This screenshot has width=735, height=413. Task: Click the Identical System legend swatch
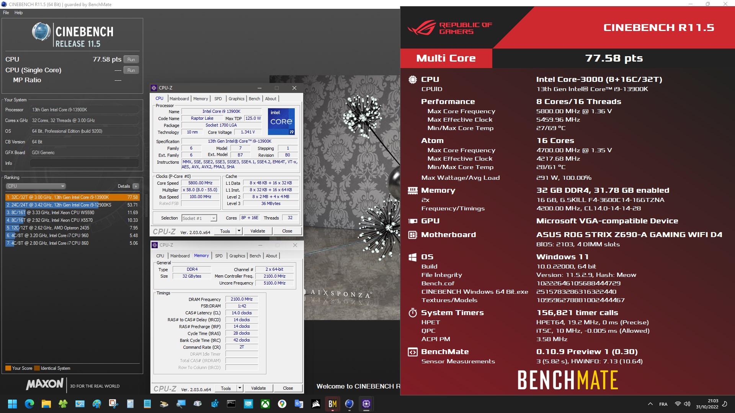point(37,368)
